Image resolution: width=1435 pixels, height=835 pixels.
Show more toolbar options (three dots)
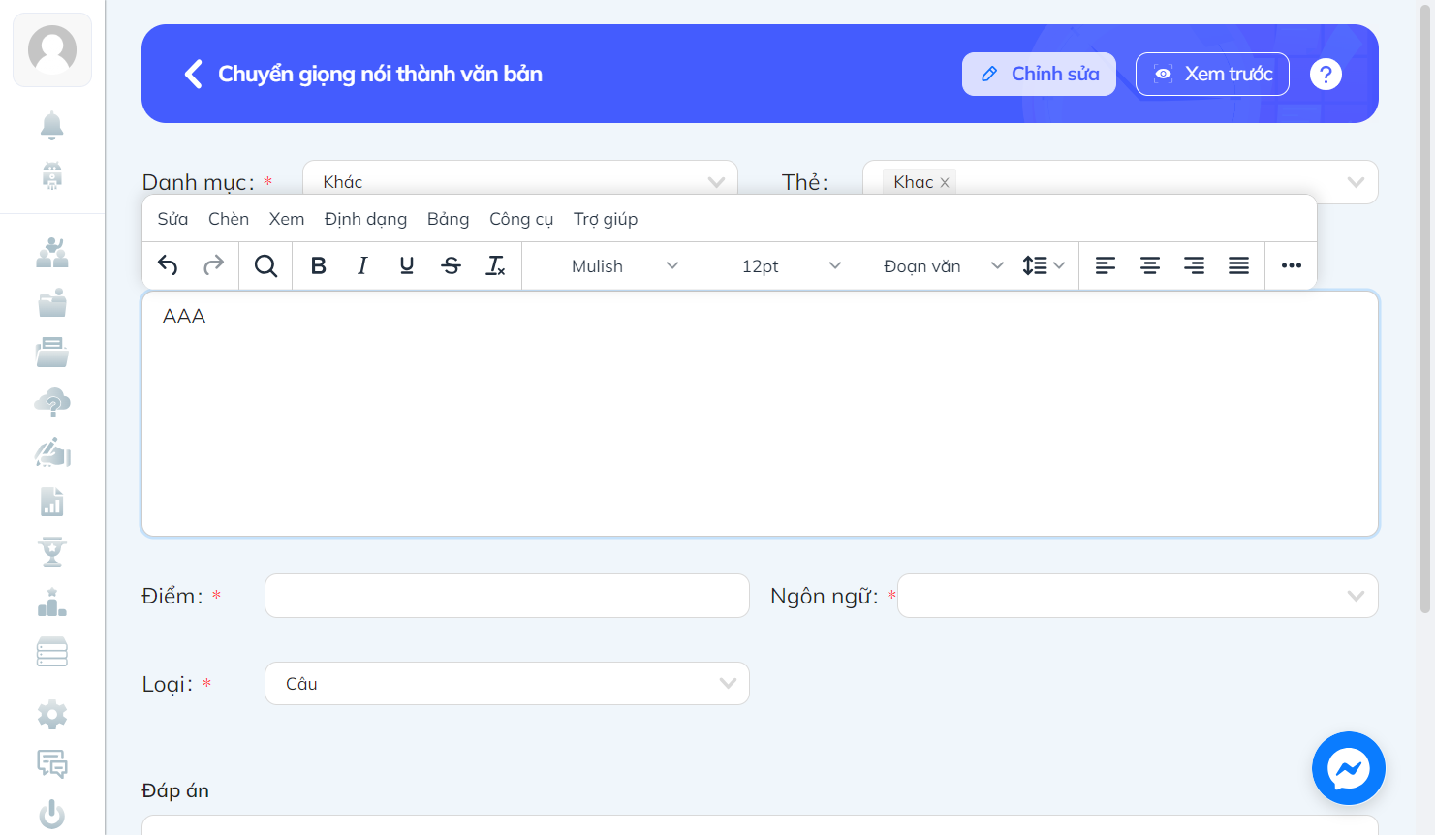[x=1292, y=265]
